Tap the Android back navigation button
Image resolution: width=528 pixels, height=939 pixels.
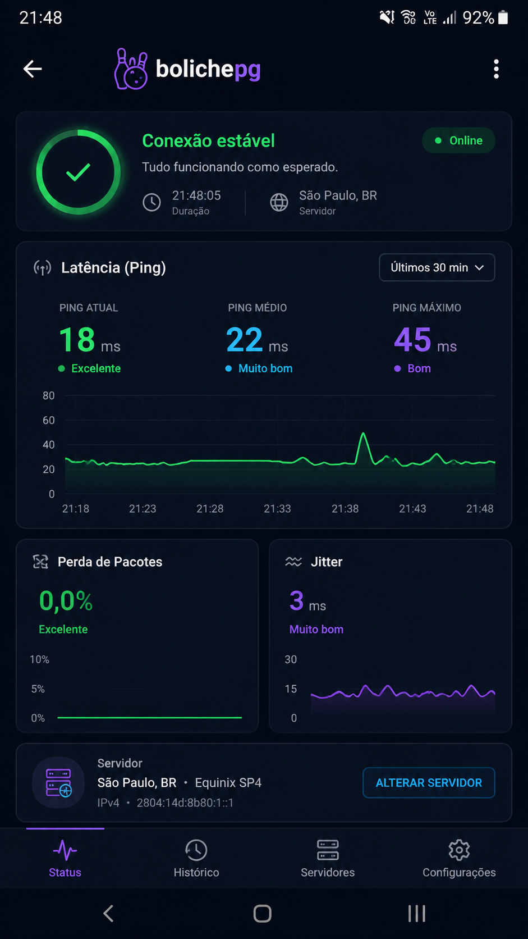click(109, 914)
